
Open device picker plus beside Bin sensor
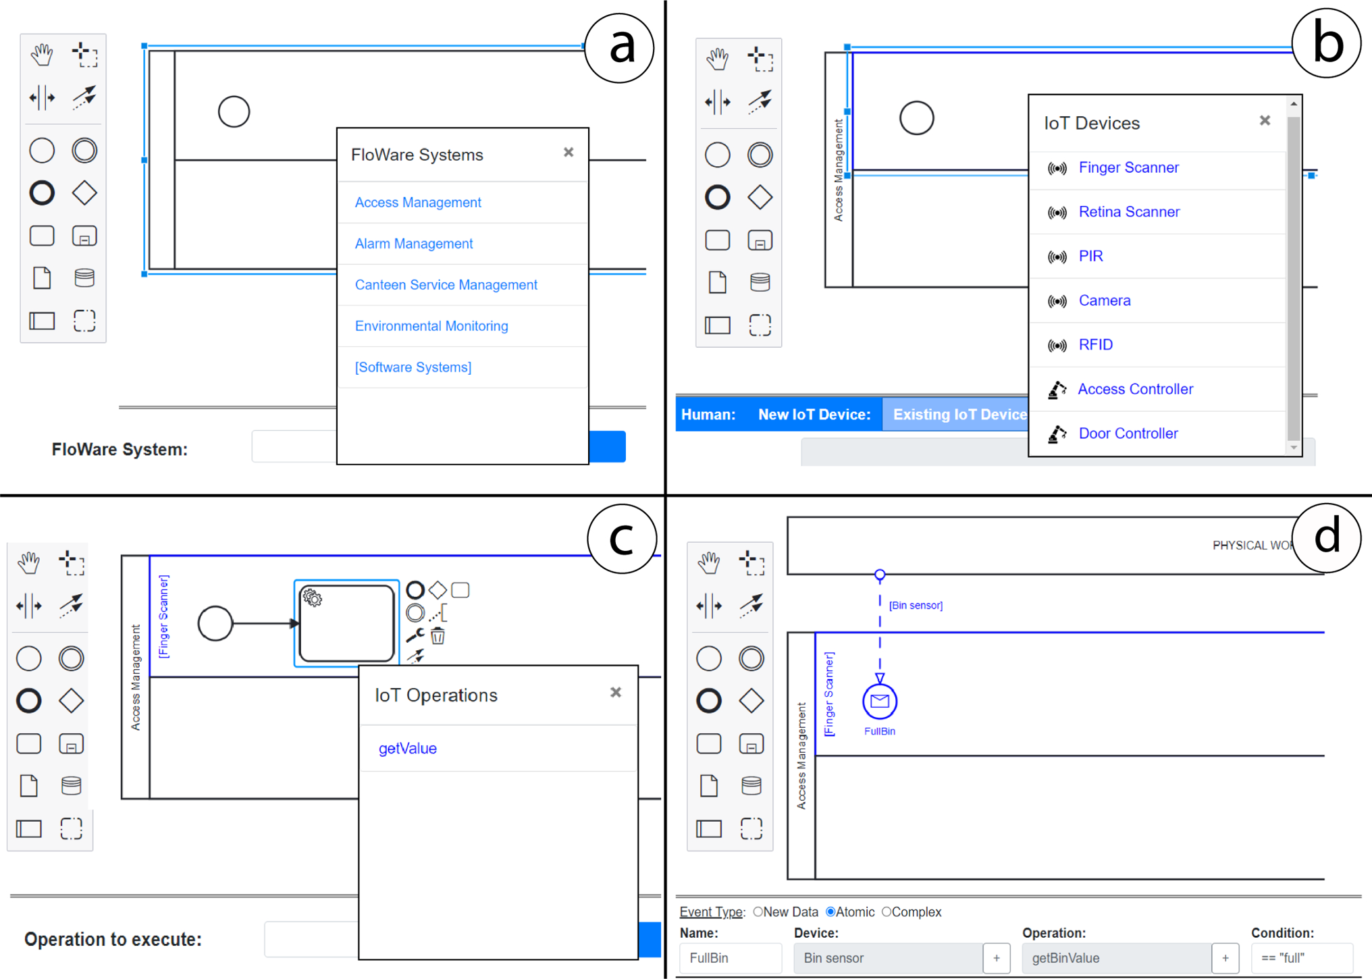tap(996, 958)
